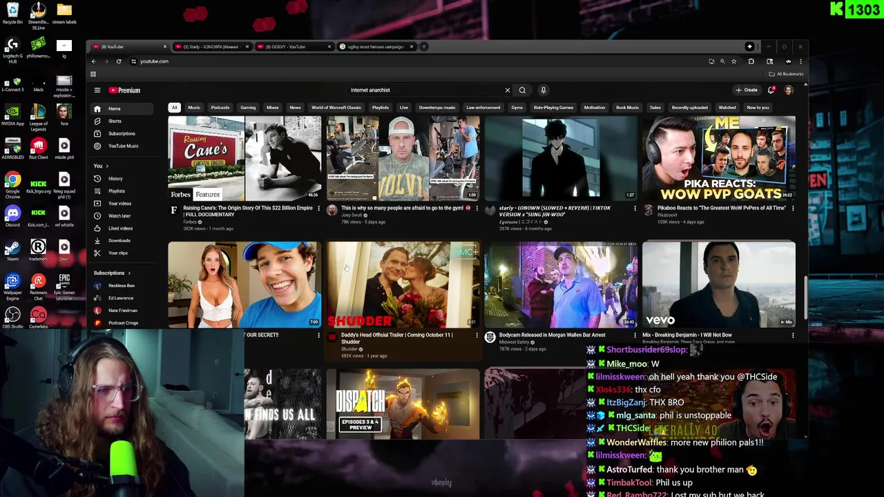
Task: Open options for Morgan Wallen Bar Arrest video
Action: coord(635,335)
